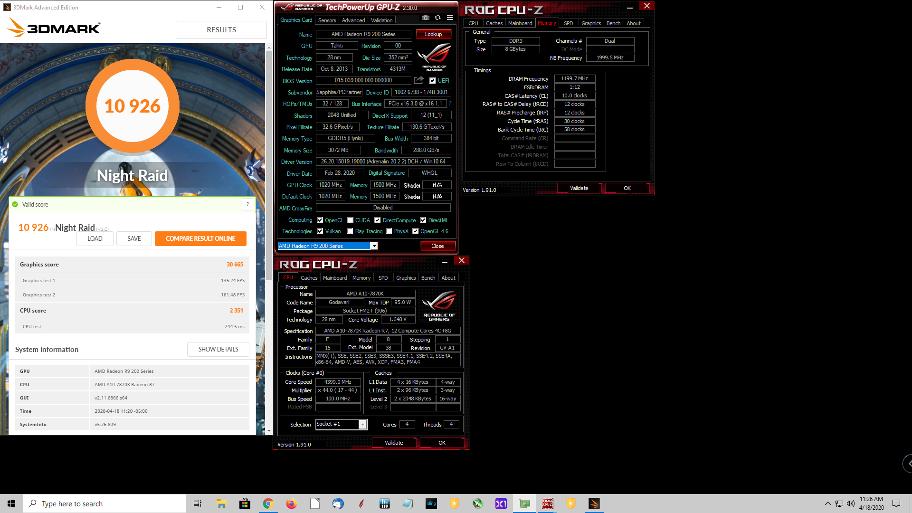
Task: Open Windows Start menu
Action: [11, 503]
